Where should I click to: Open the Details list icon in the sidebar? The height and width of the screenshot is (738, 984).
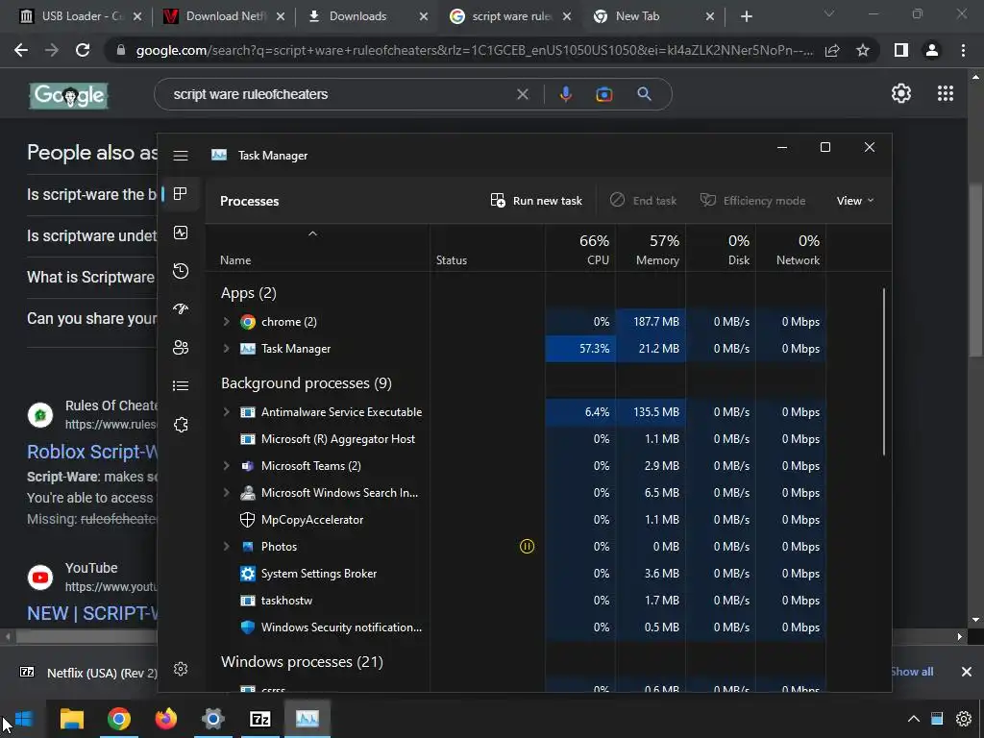[181, 386]
